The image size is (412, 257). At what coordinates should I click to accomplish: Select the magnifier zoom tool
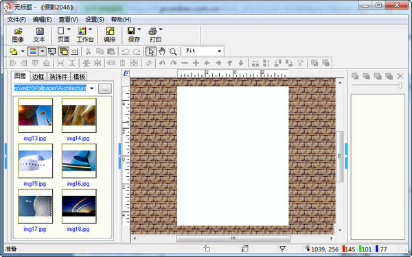pyautogui.click(x=173, y=51)
